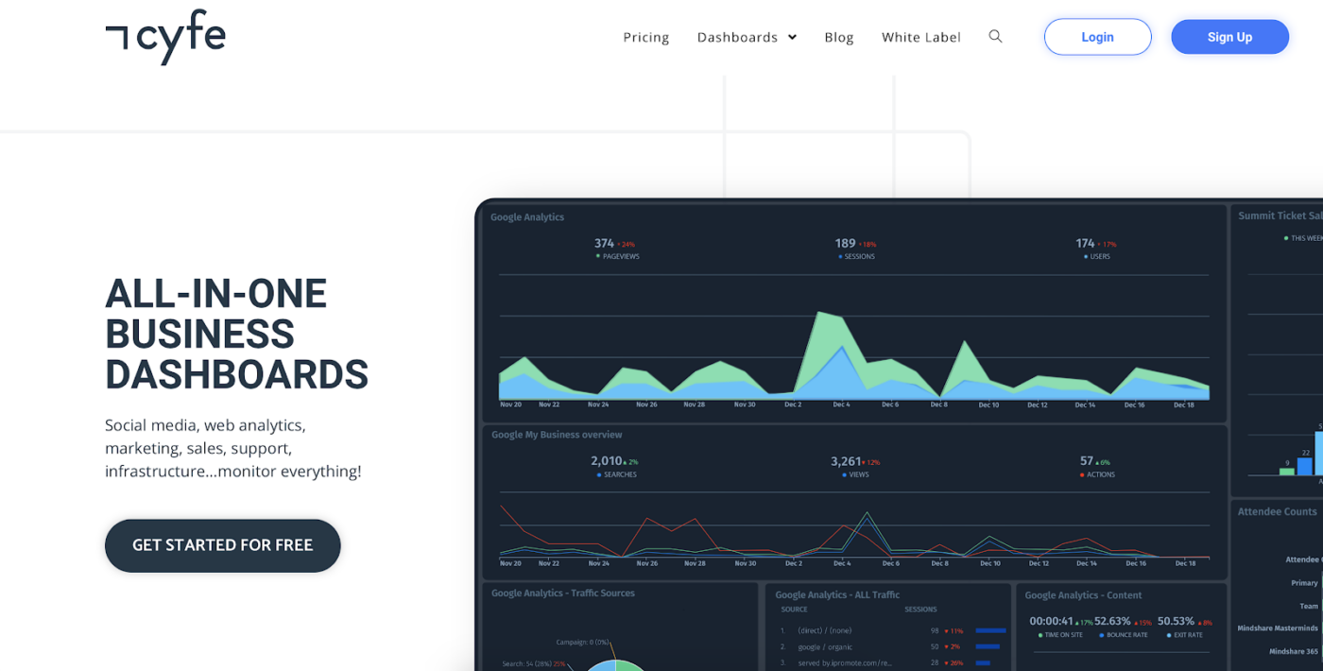
Task: Click the Pageviews legend dot
Action: pyautogui.click(x=598, y=256)
